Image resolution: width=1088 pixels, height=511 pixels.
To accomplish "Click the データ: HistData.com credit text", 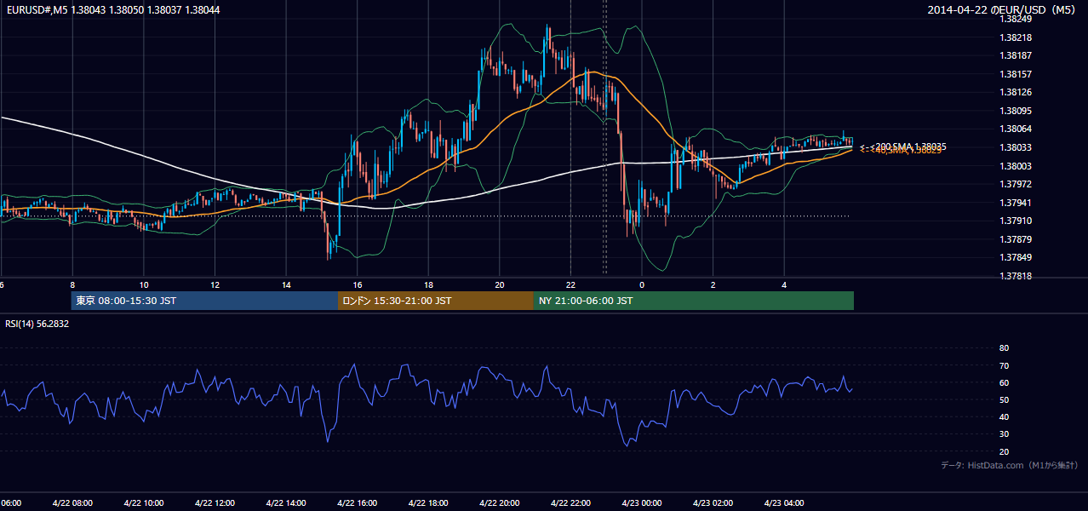I will (x=1009, y=465).
